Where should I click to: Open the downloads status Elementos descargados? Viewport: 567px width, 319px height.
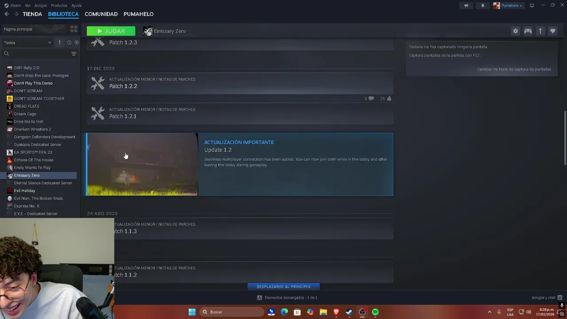point(287,298)
